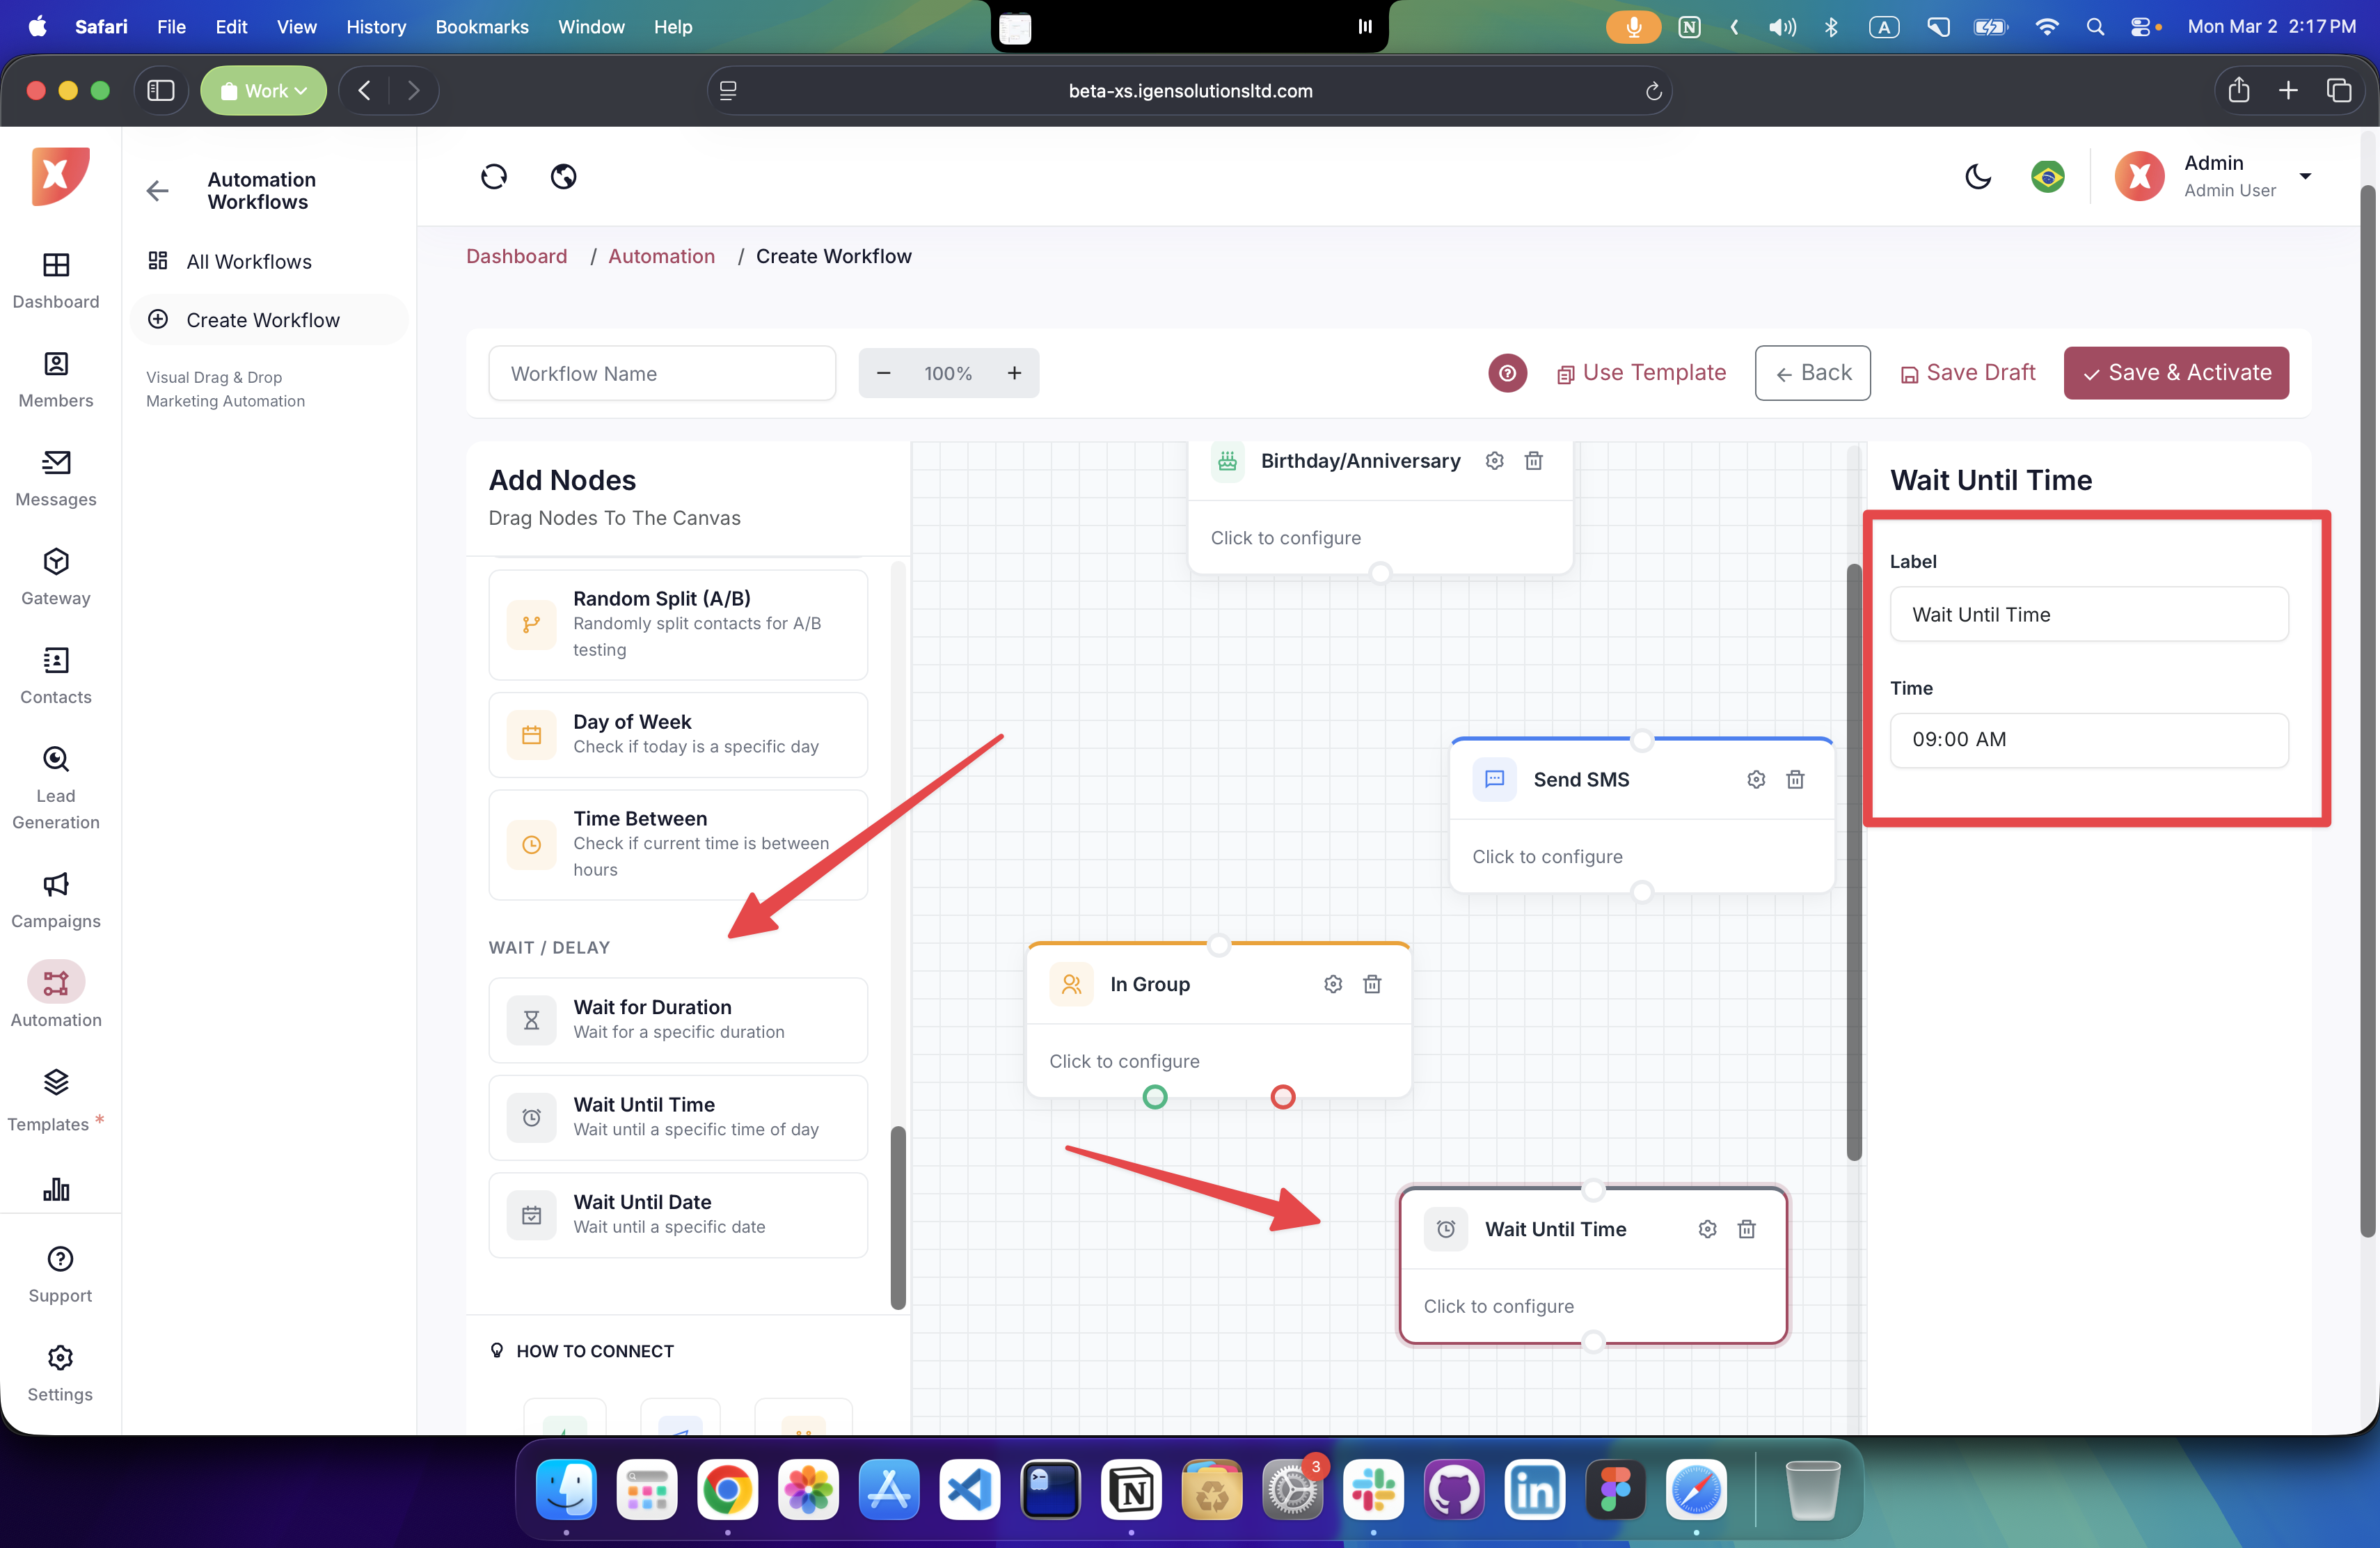This screenshot has height=1548, width=2380.
Task: Open the Bookmarks menu in menu bar
Action: (x=481, y=27)
